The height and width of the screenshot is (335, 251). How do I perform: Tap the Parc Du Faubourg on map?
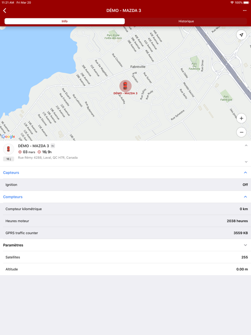tap(194, 66)
